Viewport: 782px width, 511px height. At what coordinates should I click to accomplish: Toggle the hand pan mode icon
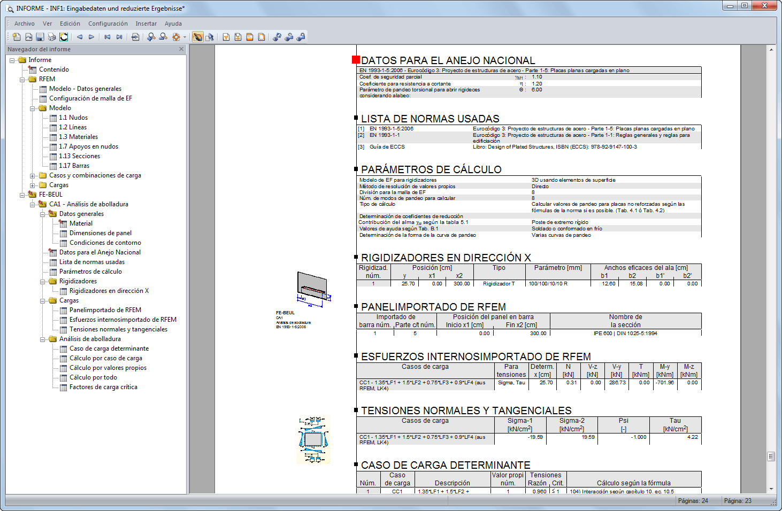click(198, 37)
